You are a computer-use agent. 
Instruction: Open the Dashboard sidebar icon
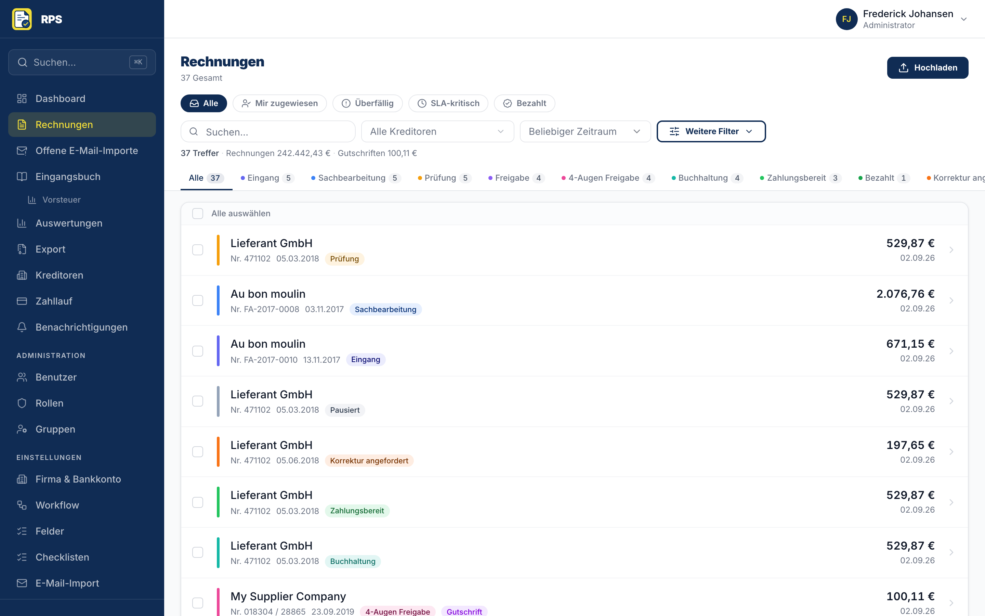pyautogui.click(x=22, y=99)
